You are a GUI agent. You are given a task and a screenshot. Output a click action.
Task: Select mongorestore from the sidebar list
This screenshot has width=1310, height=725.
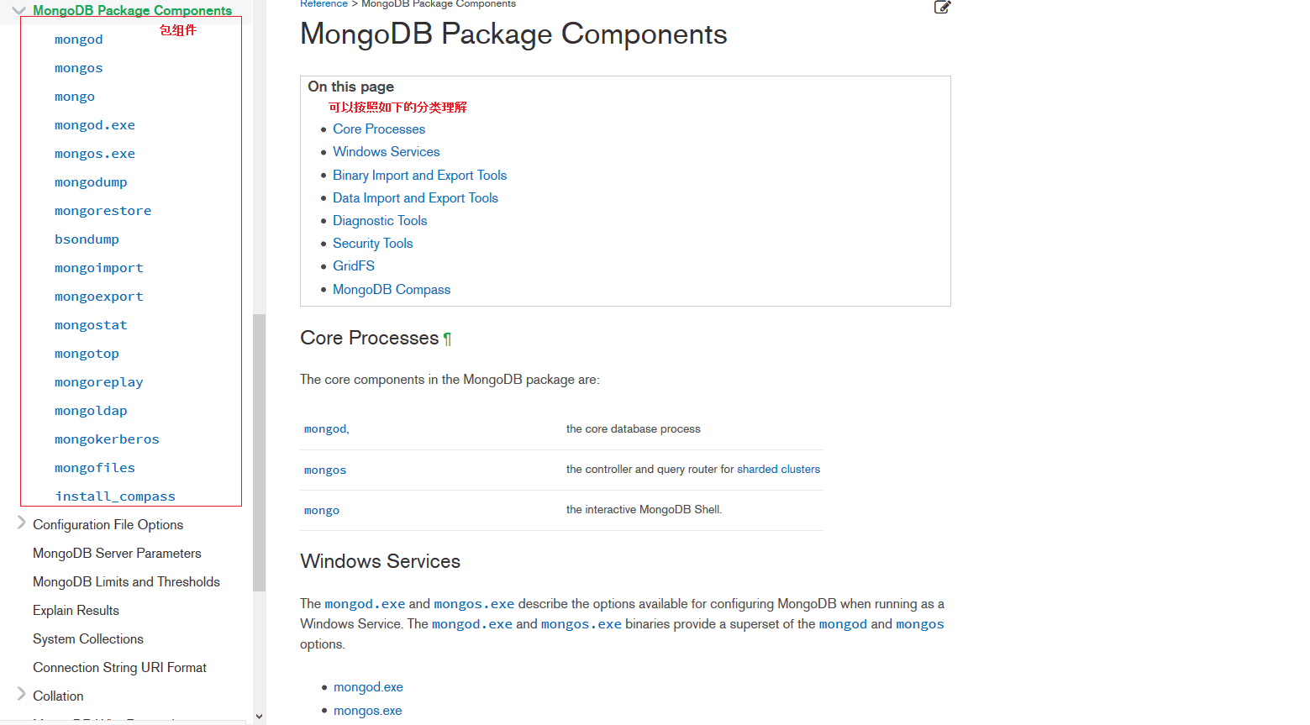[x=103, y=211]
